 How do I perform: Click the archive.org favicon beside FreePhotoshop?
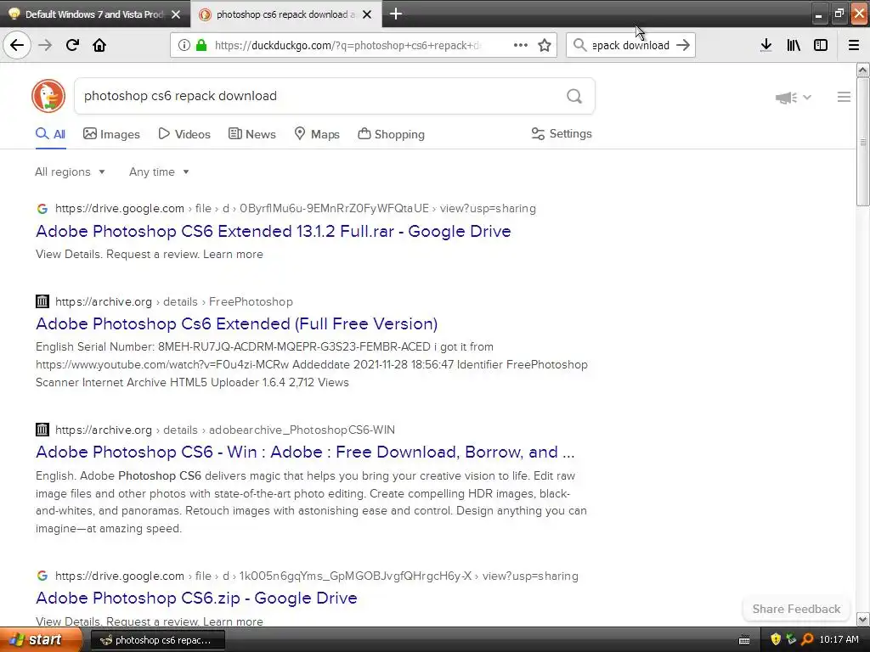point(42,301)
